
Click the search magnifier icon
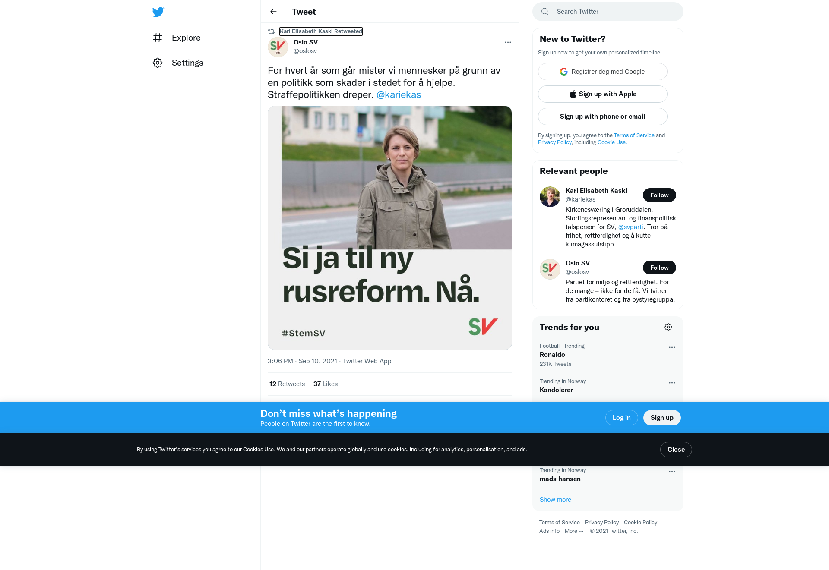pyautogui.click(x=545, y=12)
